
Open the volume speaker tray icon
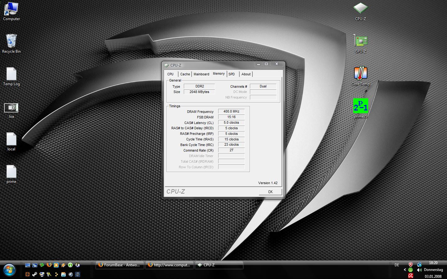(x=419, y=270)
